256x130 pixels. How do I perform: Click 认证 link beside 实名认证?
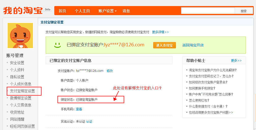(x=89, y=122)
